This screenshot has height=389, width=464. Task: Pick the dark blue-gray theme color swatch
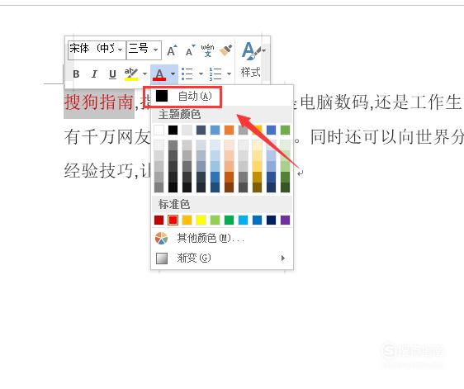click(201, 130)
